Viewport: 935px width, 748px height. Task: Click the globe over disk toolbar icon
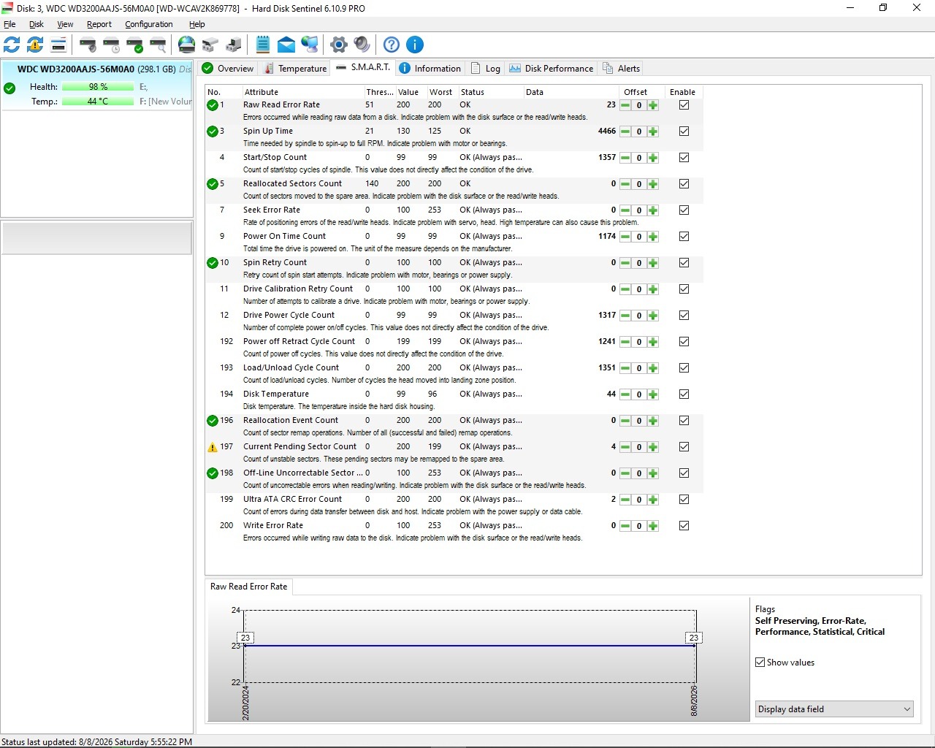pos(187,45)
